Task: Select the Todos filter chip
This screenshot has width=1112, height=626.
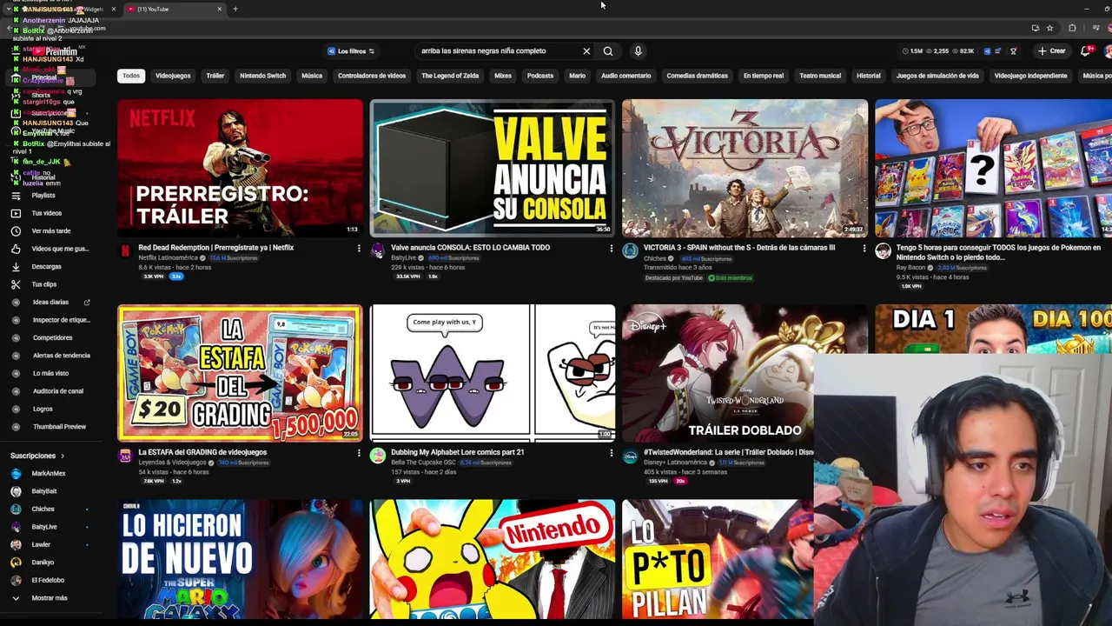Action: pyautogui.click(x=131, y=76)
